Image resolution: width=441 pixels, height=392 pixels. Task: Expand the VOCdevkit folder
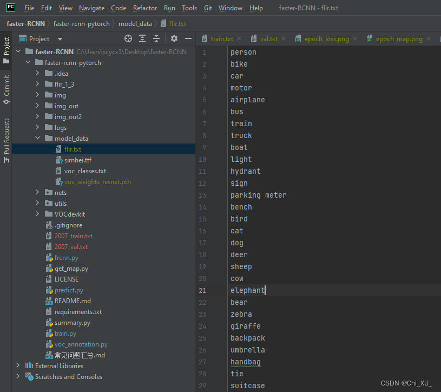(37, 214)
